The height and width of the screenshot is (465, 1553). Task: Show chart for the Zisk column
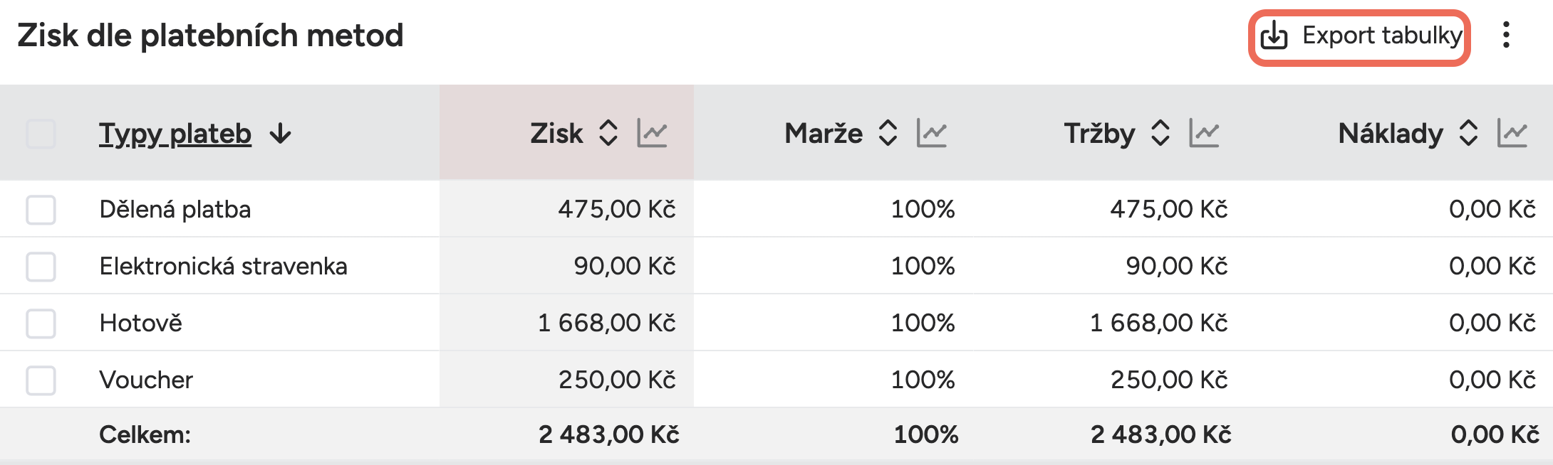tap(652, 133)
